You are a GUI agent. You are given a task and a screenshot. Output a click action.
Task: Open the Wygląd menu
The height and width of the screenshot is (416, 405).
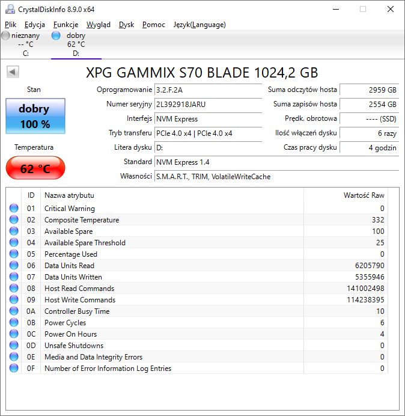pos(98,25)
